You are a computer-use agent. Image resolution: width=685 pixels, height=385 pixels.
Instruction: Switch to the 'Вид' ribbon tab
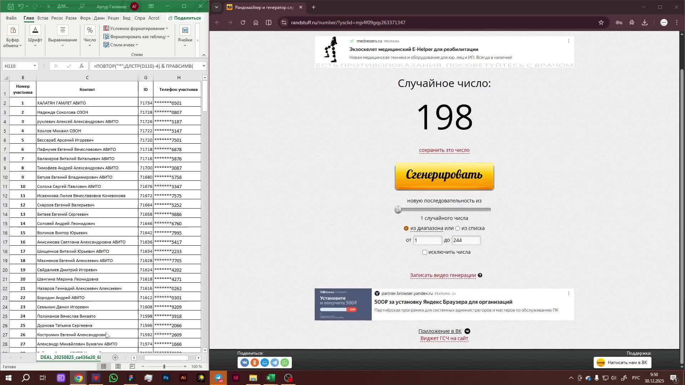click(x=126, y=18)
